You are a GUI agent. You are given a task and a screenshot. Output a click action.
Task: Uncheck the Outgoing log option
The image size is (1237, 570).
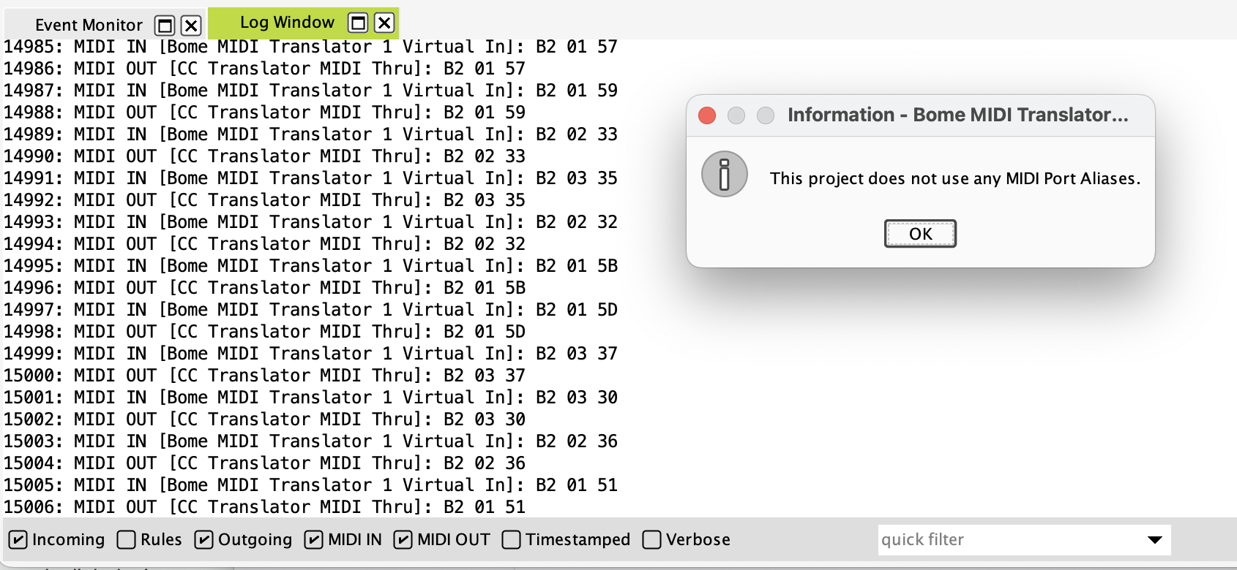(203, 540)
